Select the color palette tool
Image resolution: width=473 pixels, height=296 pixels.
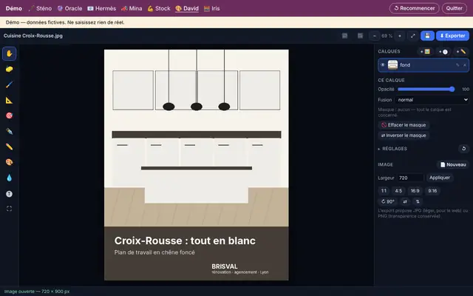(9, 162)
